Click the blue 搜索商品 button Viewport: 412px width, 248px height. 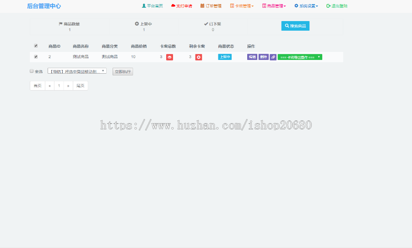[x=295, y=26]
